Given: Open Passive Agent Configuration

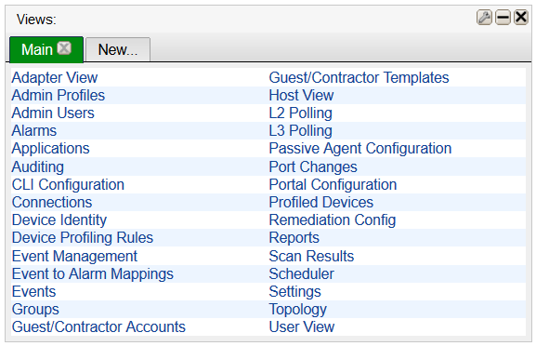Looking at the screenshot, I should [x=360, y=149].
